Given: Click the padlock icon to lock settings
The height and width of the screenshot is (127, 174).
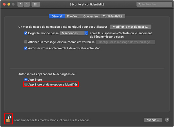Looking at the screenshot, I should pos(9,119).
